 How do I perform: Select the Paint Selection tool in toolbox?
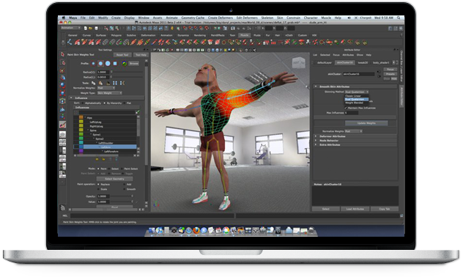point(62,70)
